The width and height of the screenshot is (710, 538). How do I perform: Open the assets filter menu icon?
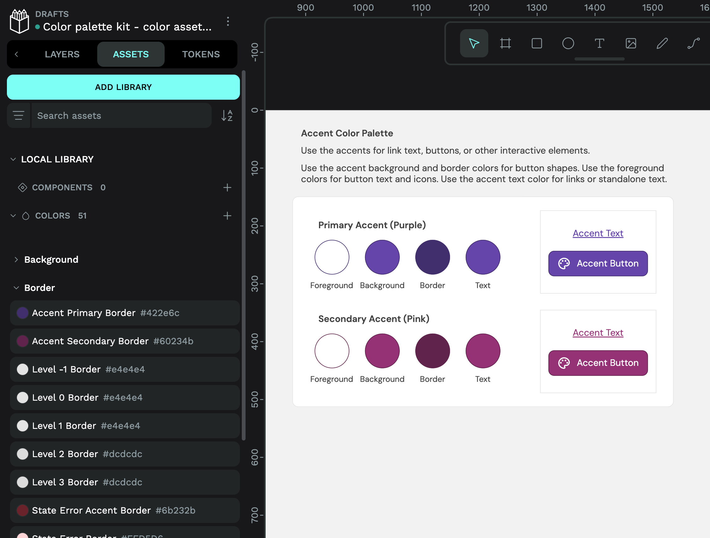pos(19,115)
